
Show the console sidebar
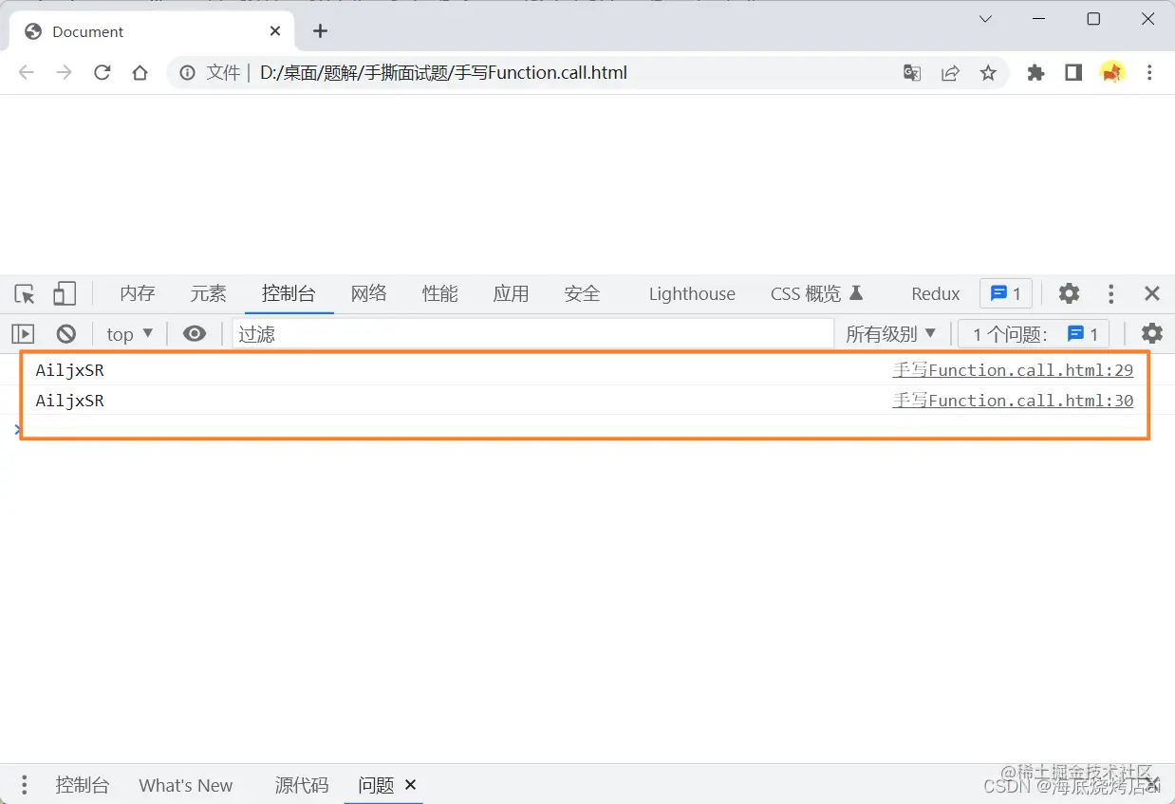[23, 333]
